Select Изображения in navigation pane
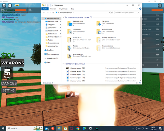164x131 pixels. tap(53, 31)
